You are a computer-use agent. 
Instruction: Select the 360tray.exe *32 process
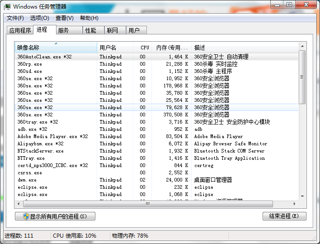(157, 122)
